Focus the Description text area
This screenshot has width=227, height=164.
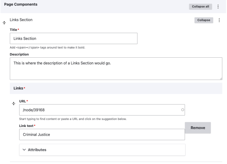(x=116, y=68)
